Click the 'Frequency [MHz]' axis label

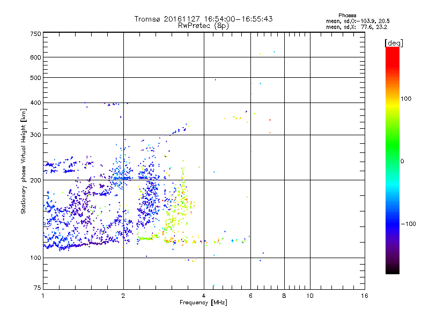click(x=203, y=303)
